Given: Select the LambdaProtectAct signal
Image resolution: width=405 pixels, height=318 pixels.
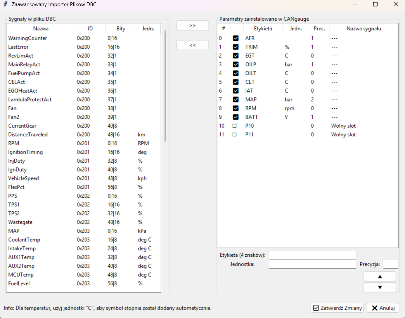Looking at the screenshot, I should click(x=84, y=100).
